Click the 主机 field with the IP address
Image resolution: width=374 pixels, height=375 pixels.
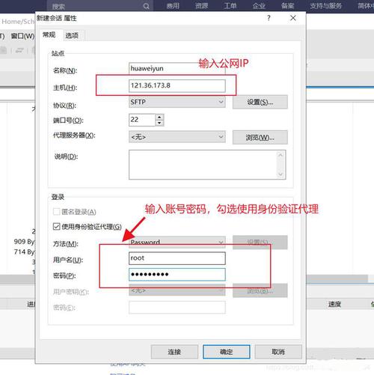177,85
